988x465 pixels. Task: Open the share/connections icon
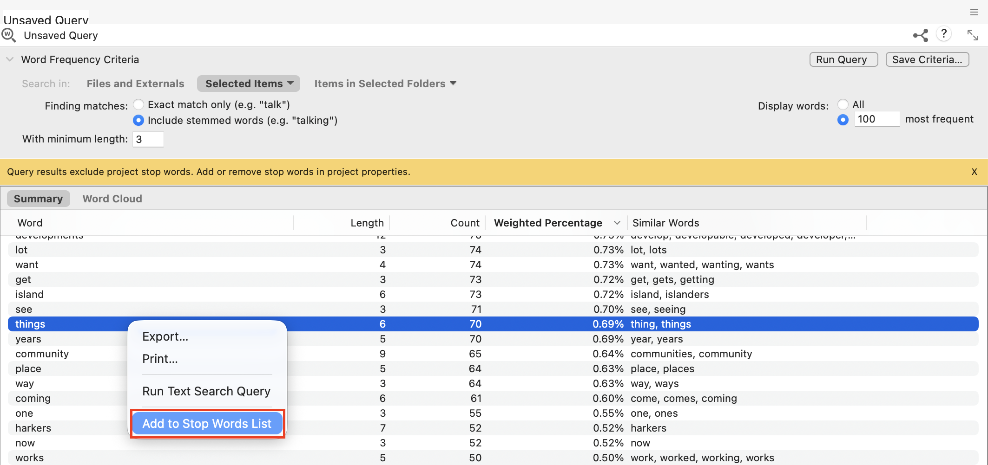(921, 35)
